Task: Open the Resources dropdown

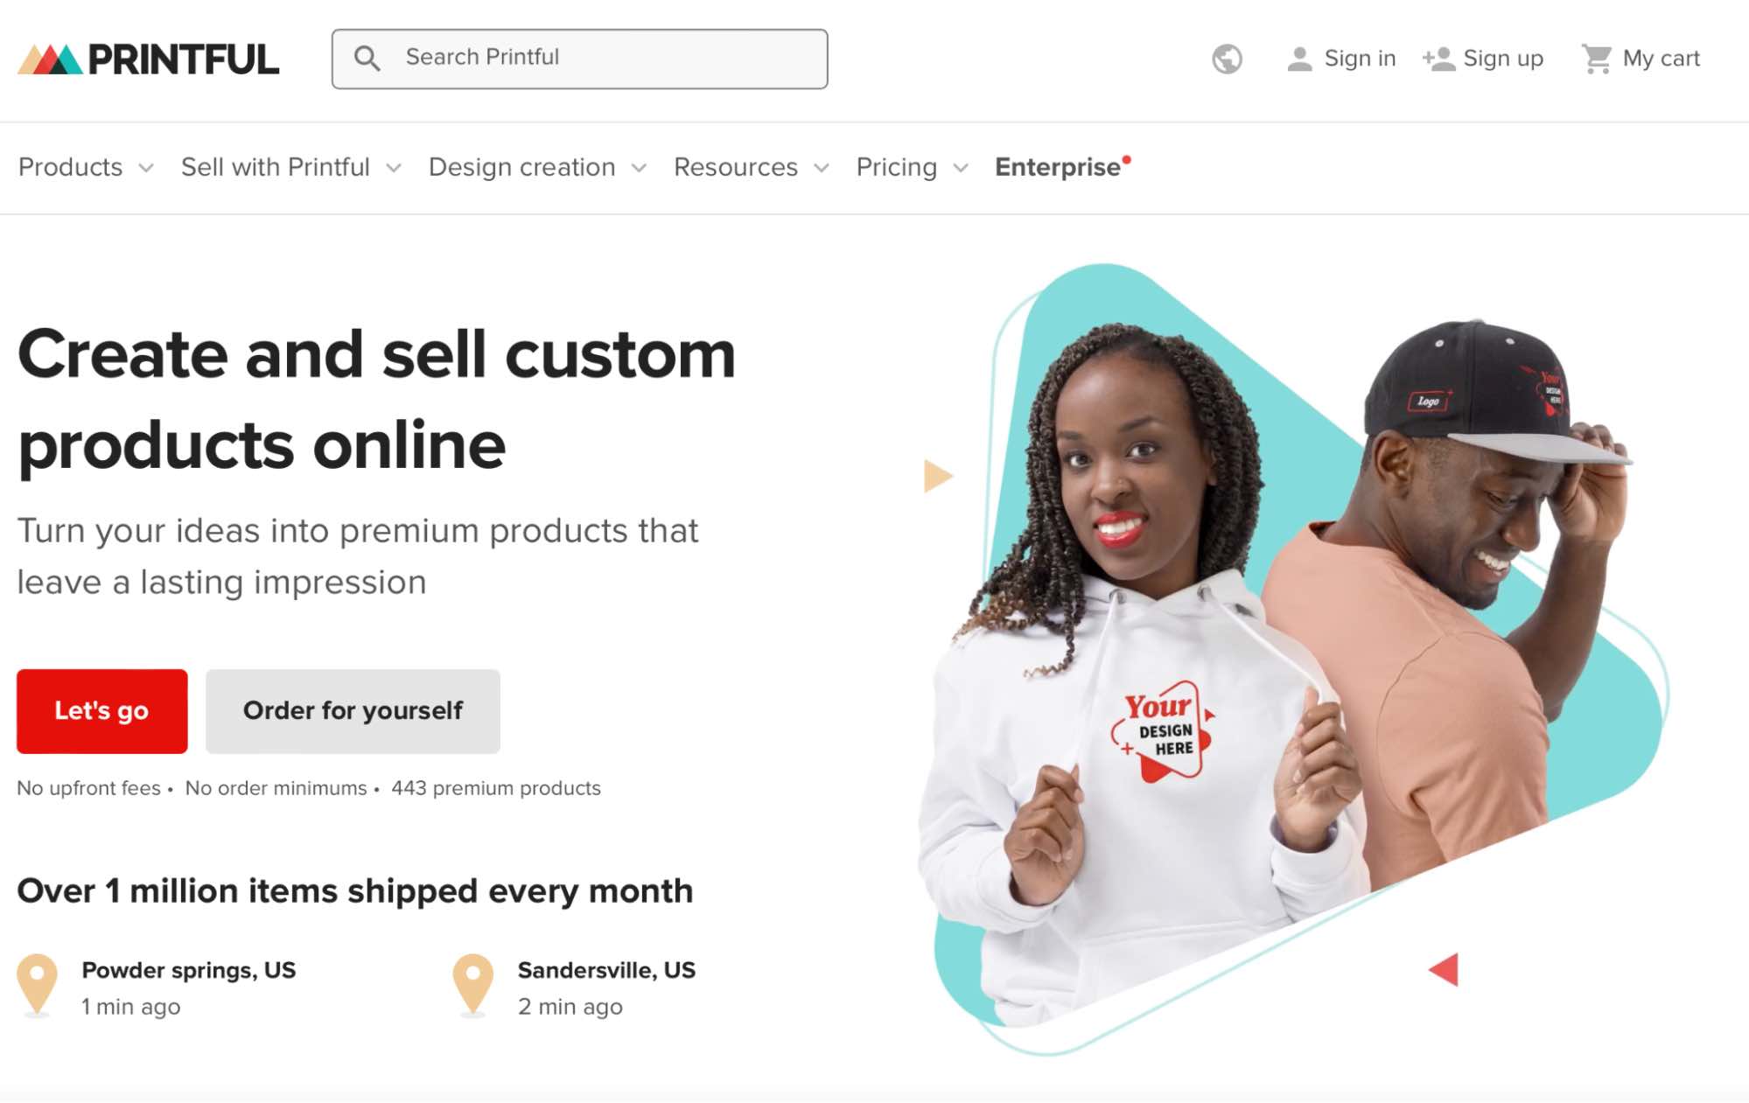Action: (x=749, y=167)
